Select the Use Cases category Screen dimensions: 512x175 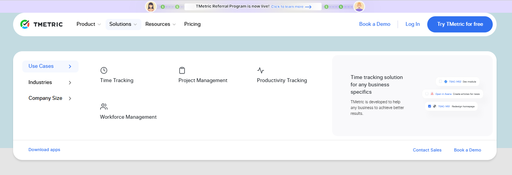(x=50, y=66)
